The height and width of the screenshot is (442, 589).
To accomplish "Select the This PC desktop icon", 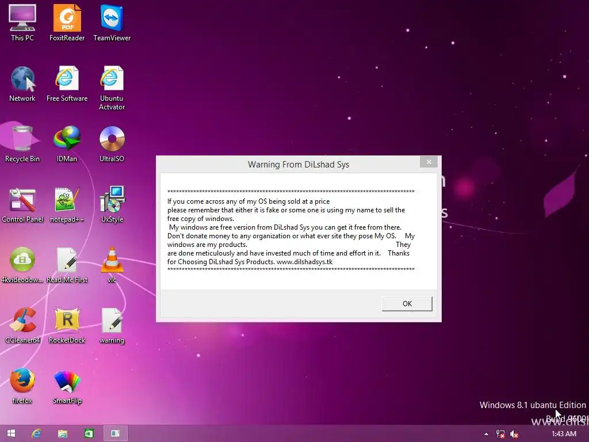I will coord(22,22).
